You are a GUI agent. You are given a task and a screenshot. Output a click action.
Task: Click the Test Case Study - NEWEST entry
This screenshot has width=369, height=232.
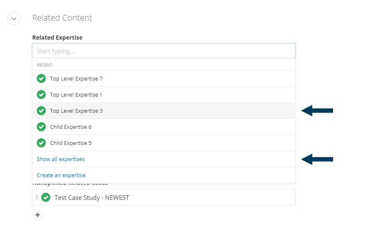point(164,197)
